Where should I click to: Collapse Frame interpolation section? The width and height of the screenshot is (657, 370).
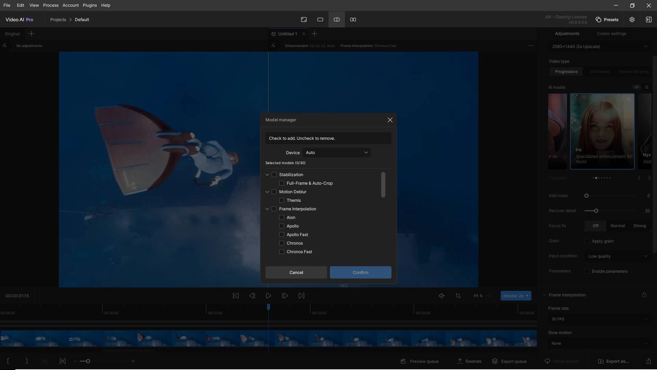544,295
